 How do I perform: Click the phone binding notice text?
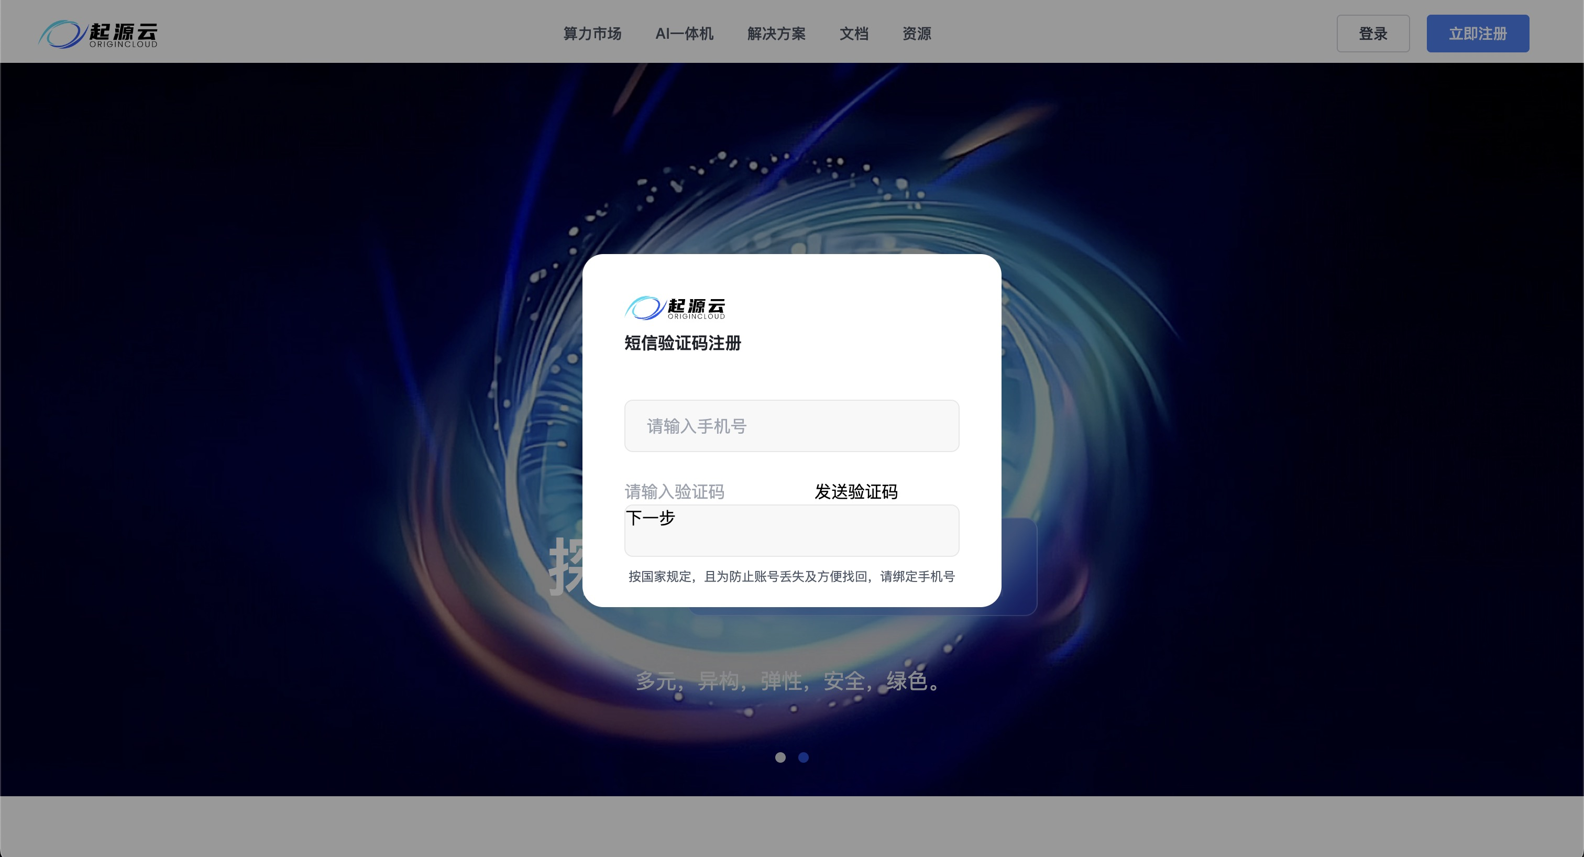click(x=791, y=577)
